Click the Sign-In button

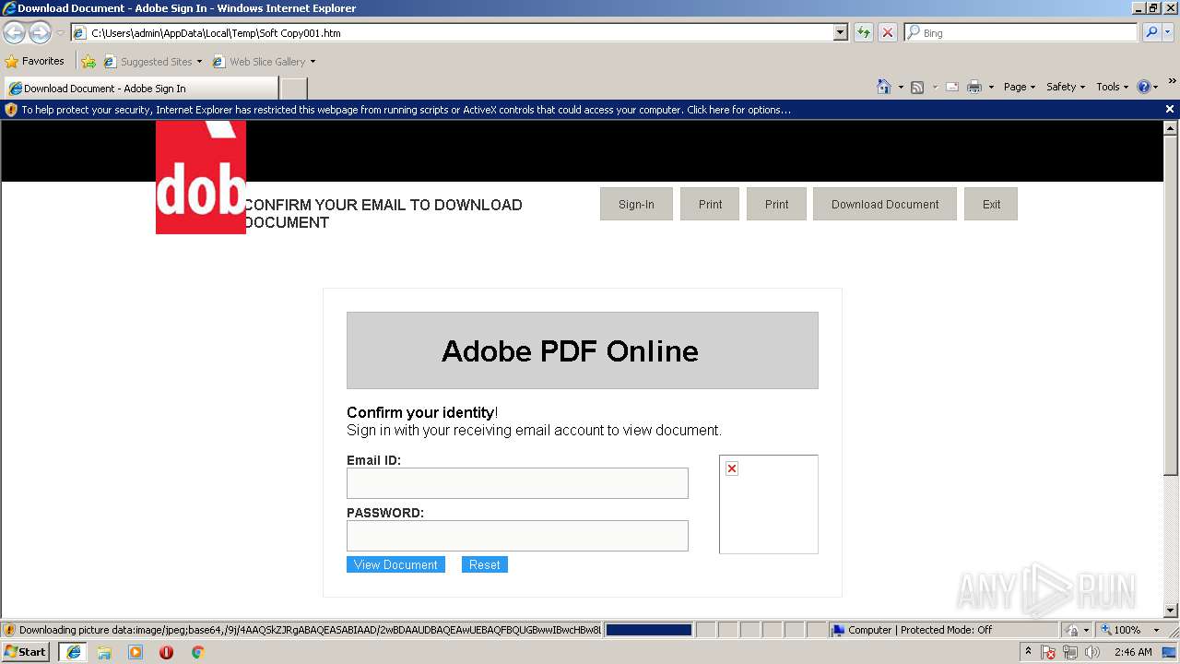click(x=636, y=204)
